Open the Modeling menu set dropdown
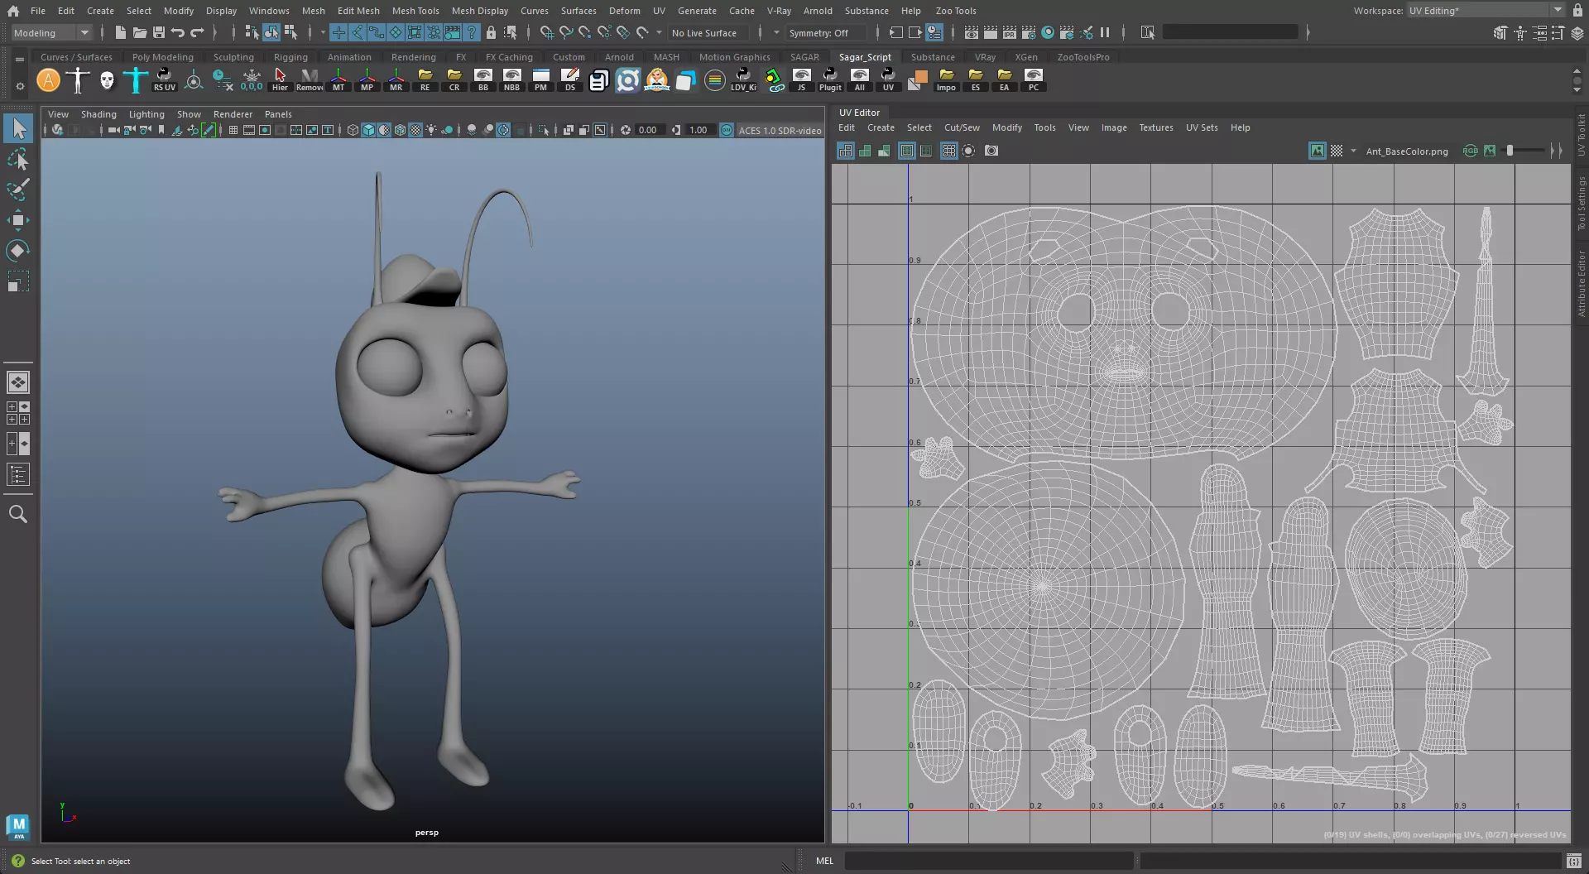The width and height of the screenshot is (1589, 874). [x=51, y=33]
